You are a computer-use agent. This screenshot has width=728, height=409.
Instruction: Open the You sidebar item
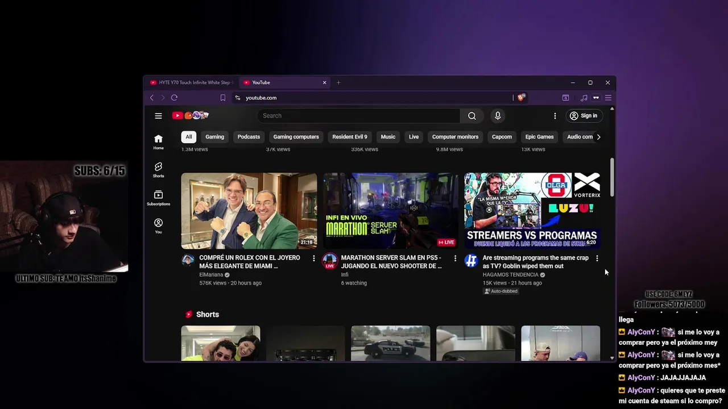click(x=158, y=226)
